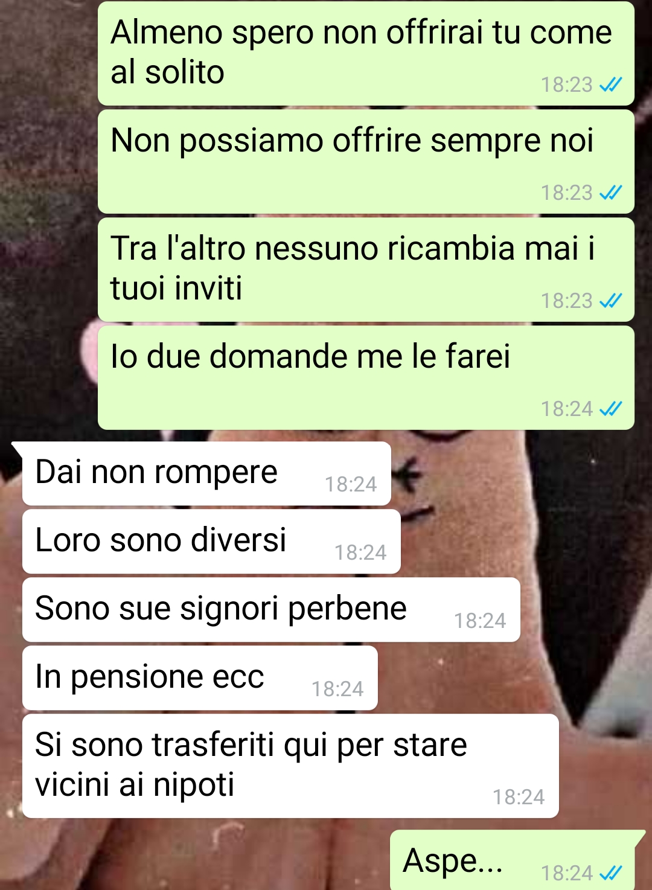Tap the blue ticks on 'Non possiamo offrire' message

(x=610, y=193)
